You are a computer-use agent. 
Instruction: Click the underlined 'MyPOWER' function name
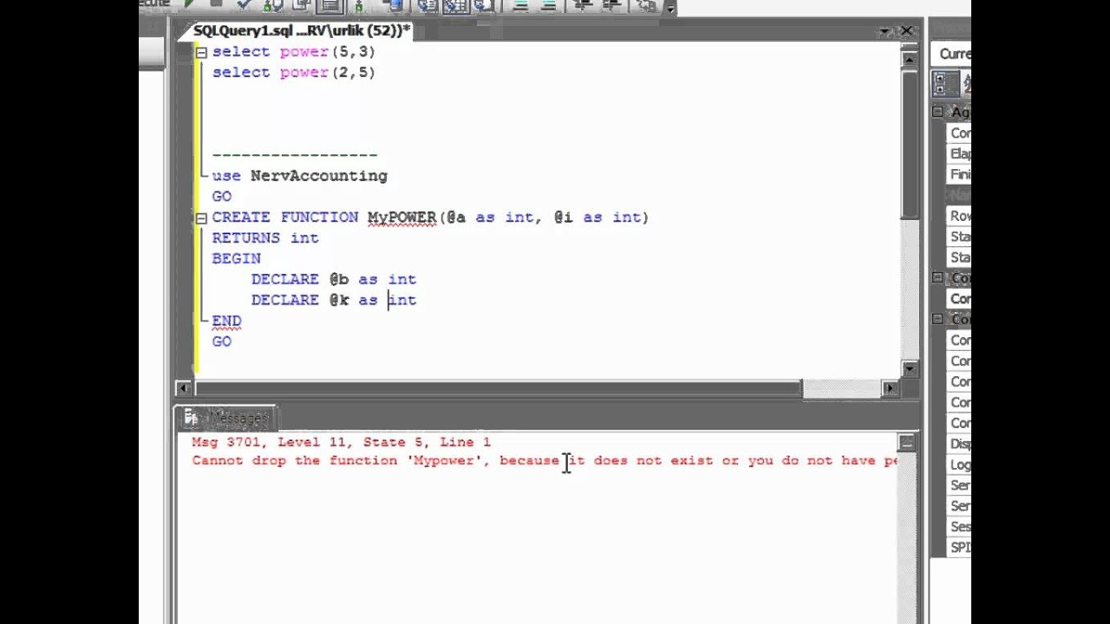[402, 218]
